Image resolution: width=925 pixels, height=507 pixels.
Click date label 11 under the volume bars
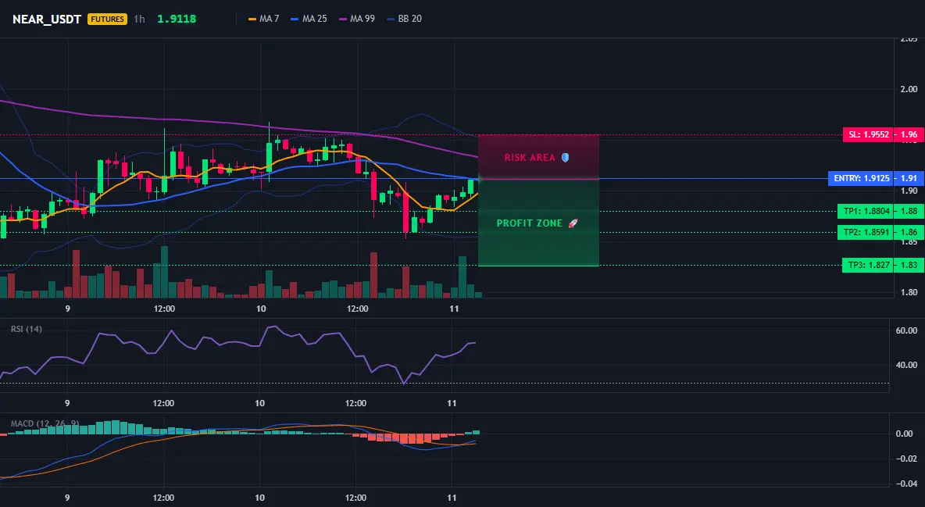tap(454, 309)
